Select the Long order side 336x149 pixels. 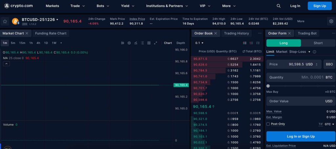click(283, 43)
